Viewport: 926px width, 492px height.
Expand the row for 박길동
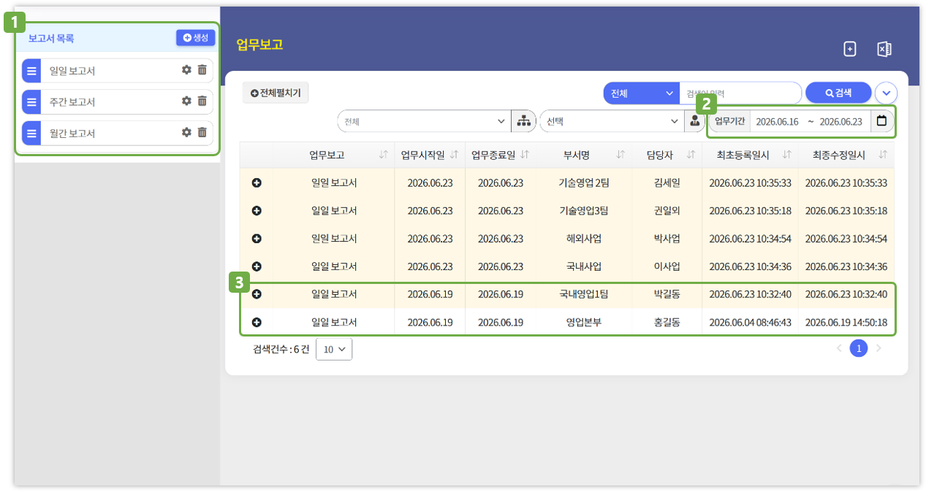257,294
